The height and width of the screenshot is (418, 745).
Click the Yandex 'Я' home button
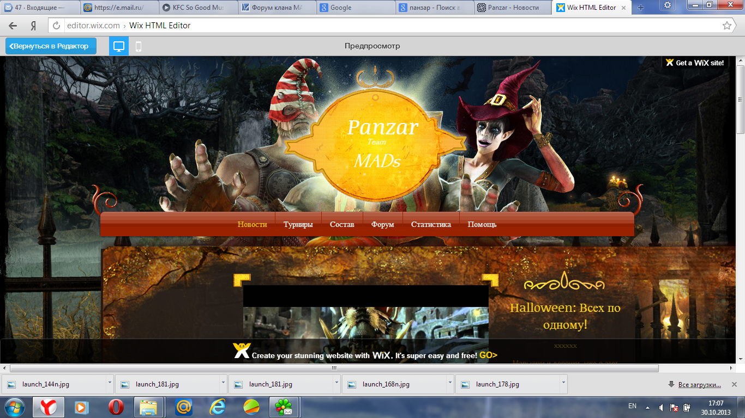pyautogui.click(x=33, y=26)
